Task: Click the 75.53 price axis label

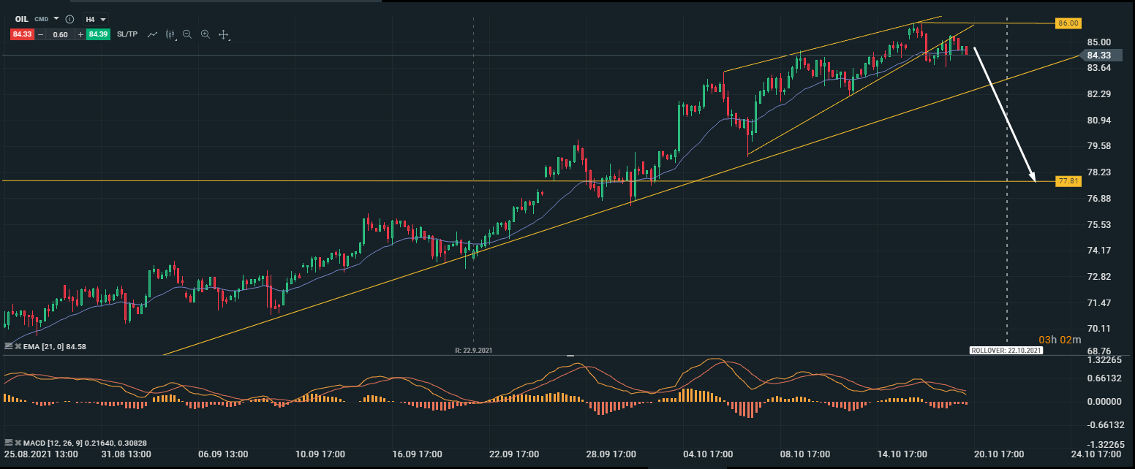Action: coord(1099,224)
